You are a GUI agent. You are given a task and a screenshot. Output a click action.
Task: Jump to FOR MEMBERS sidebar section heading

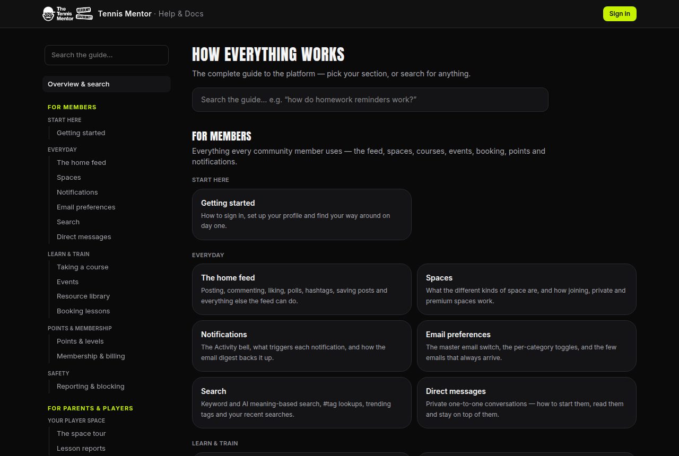tap(72, 107)
